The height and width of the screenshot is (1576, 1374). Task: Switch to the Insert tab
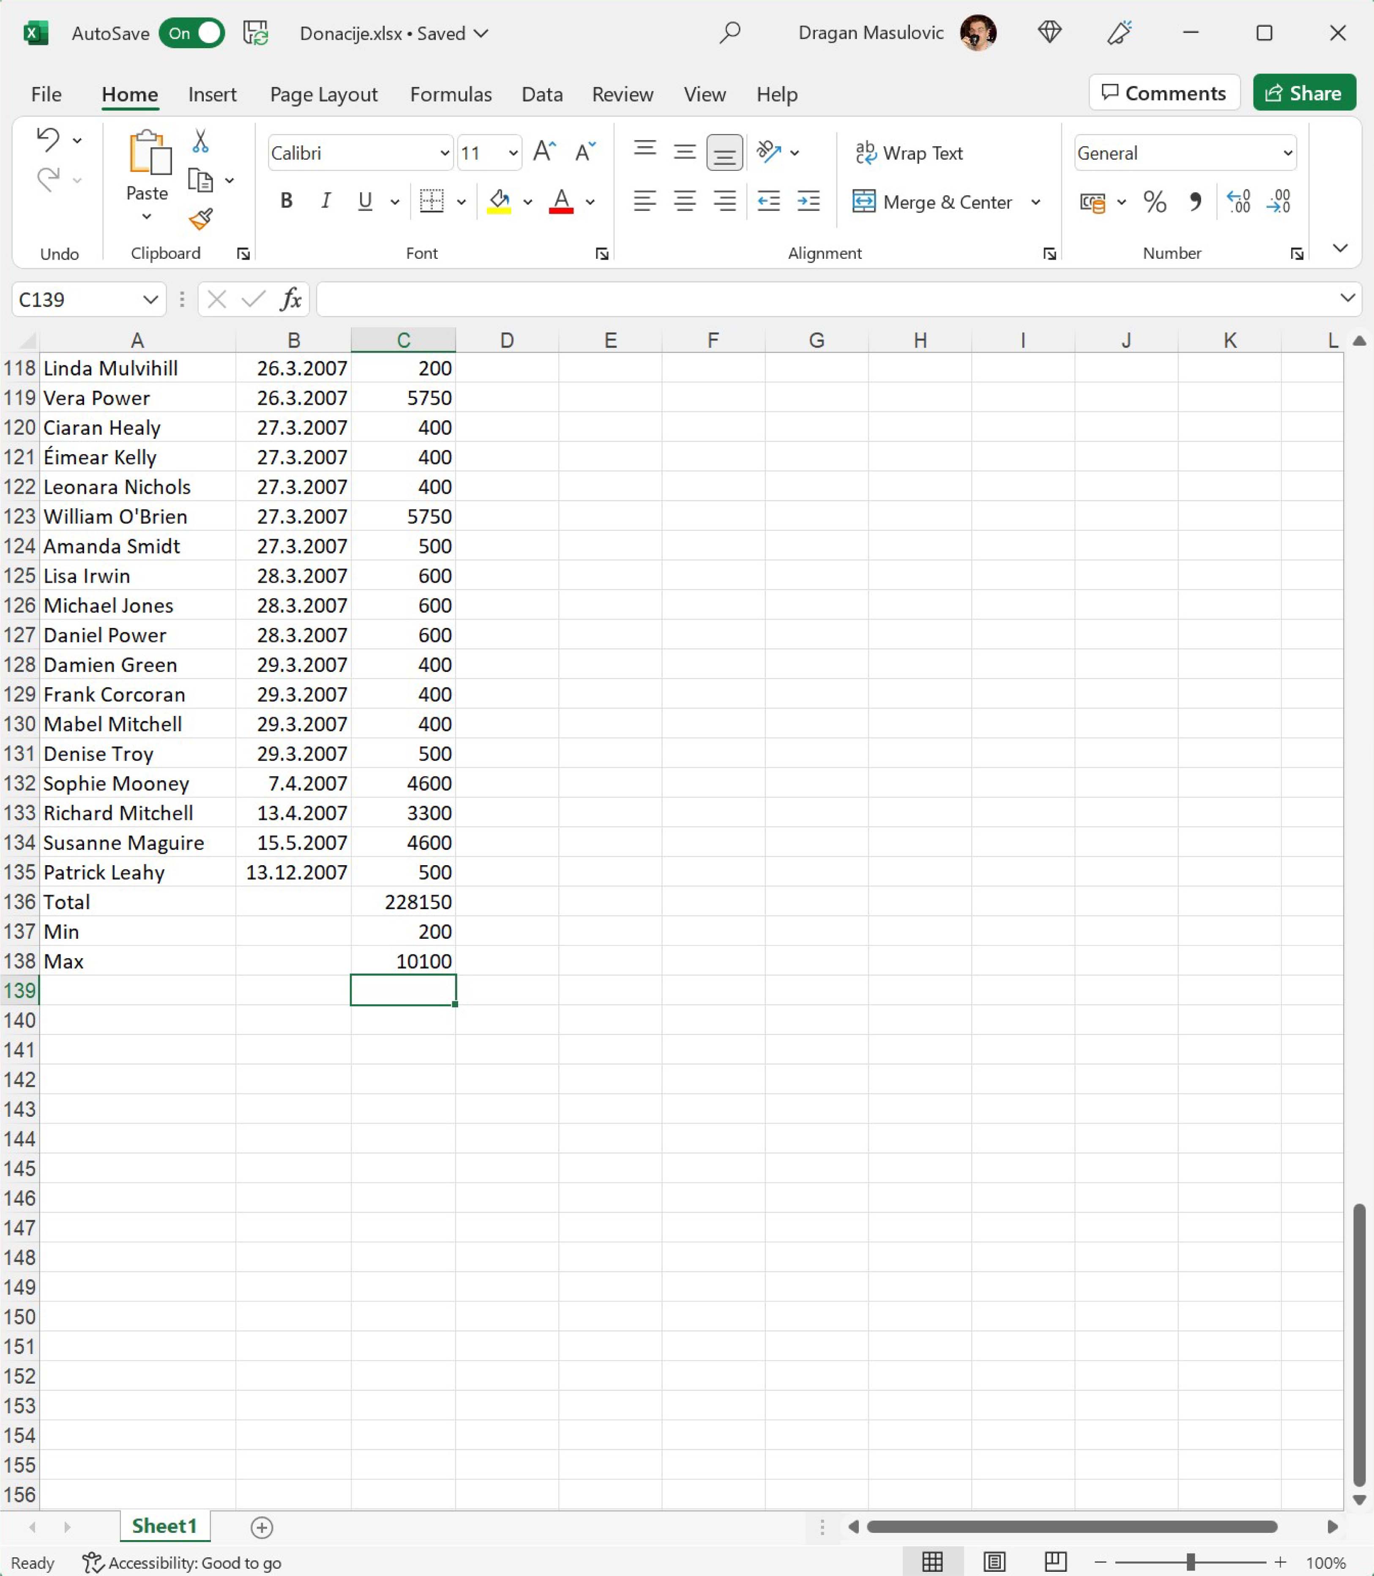213,94
